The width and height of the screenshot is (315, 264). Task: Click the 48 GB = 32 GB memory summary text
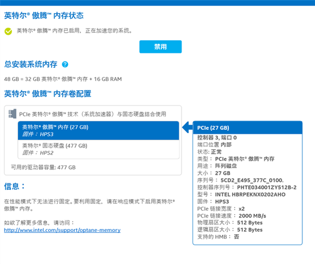63,79
